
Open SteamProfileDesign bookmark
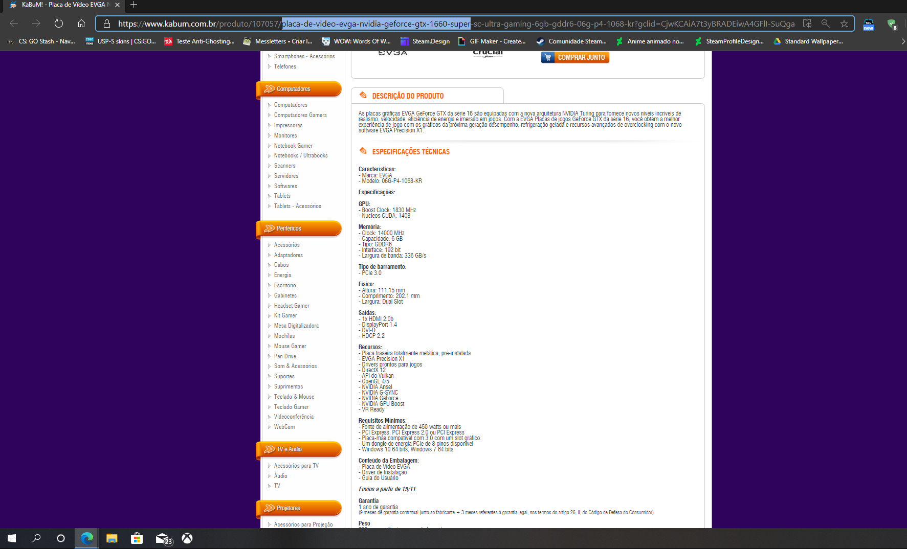click(x=729, y=41)
